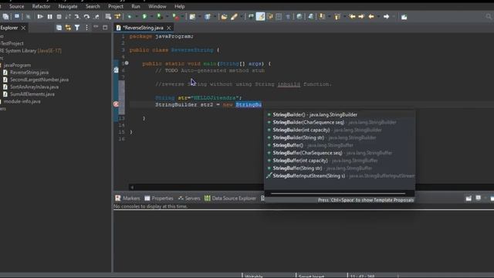This screenshot has height=278, width=494.
Task: Toggle Link with Editor in Explorer
Action: [68, 28]
